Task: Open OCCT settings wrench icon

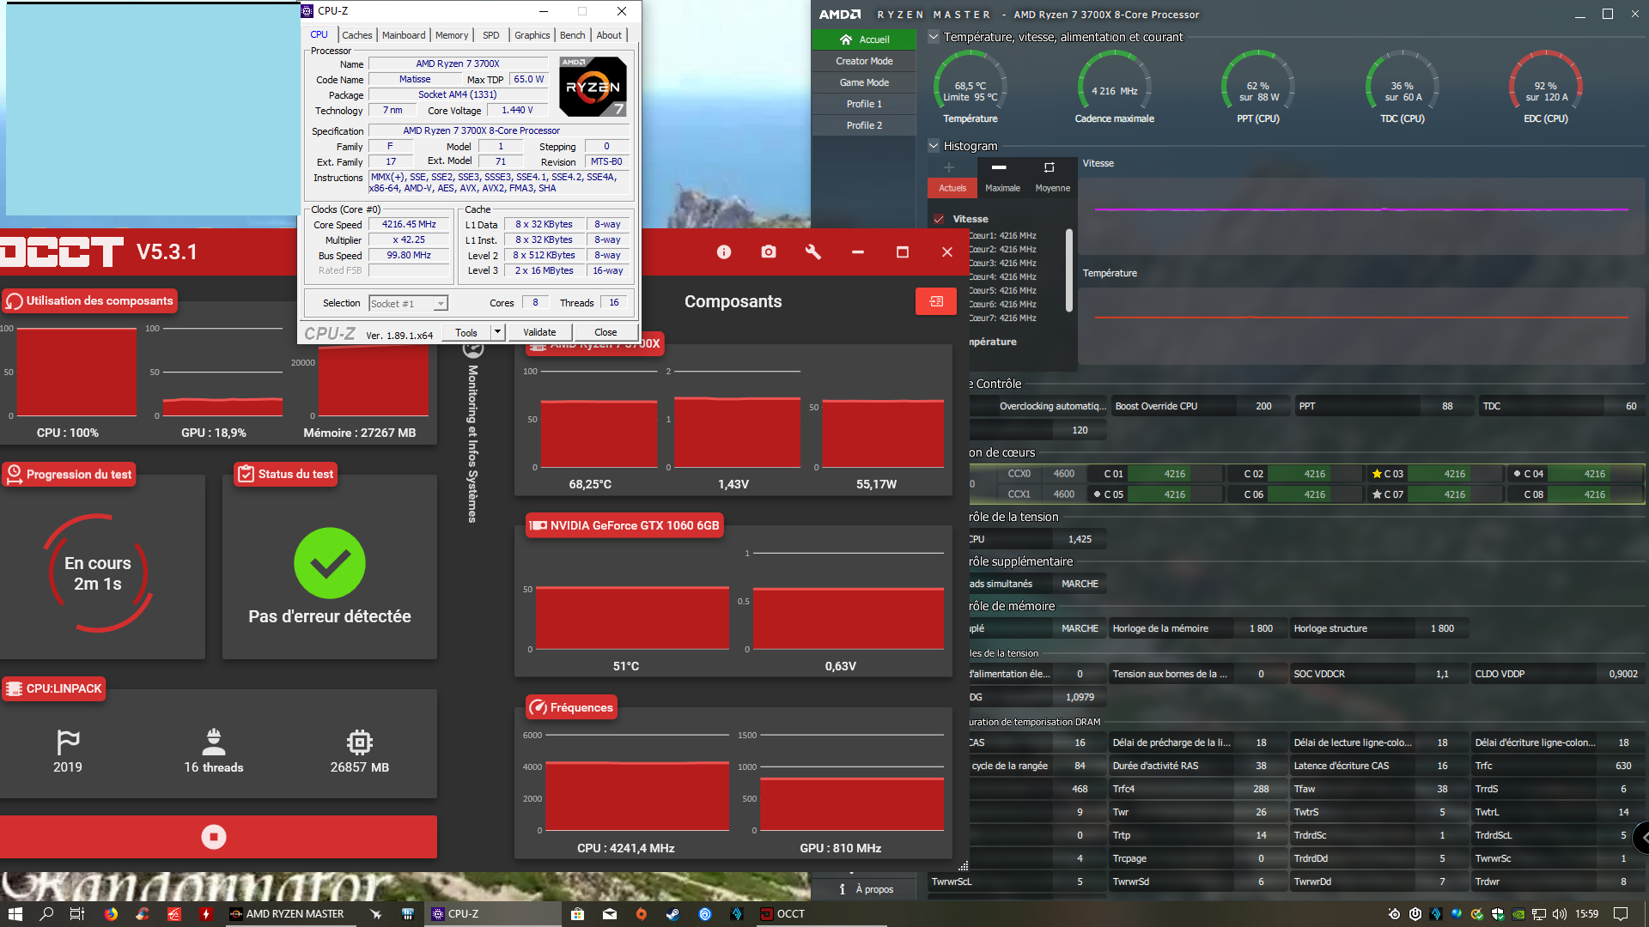Action: [x=813, y=251]
